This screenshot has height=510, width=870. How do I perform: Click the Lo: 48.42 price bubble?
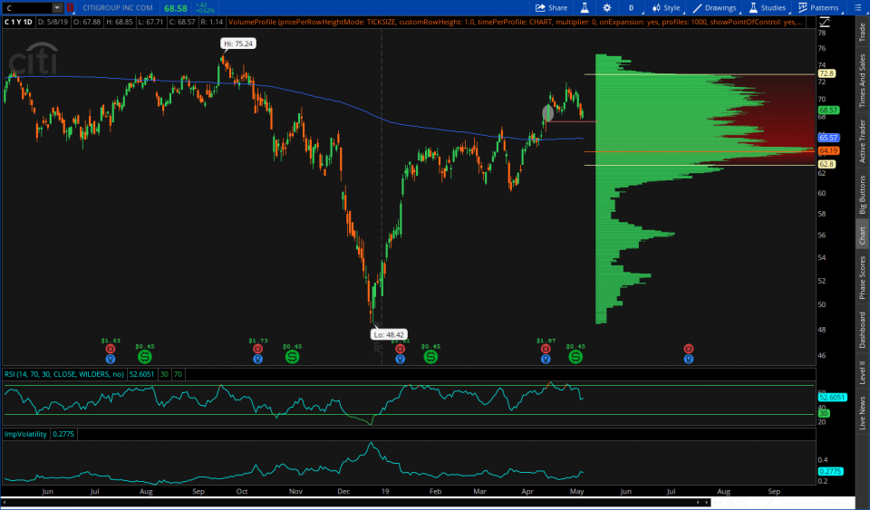tap(389, 335)
